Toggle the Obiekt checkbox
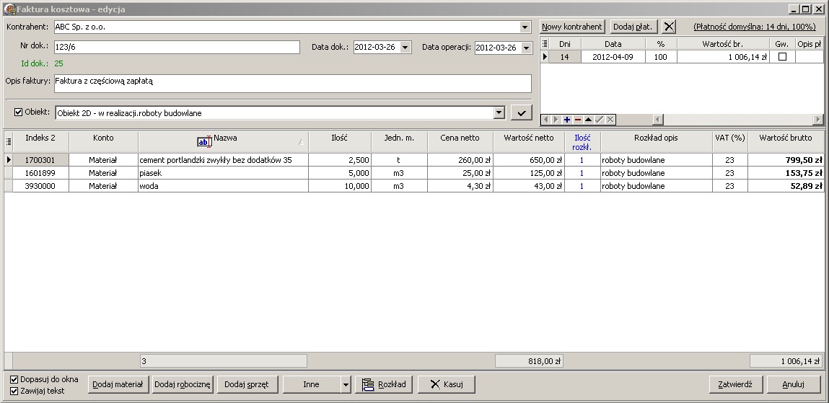Screen dimensions: 829x403 click(x=19, y=112)
